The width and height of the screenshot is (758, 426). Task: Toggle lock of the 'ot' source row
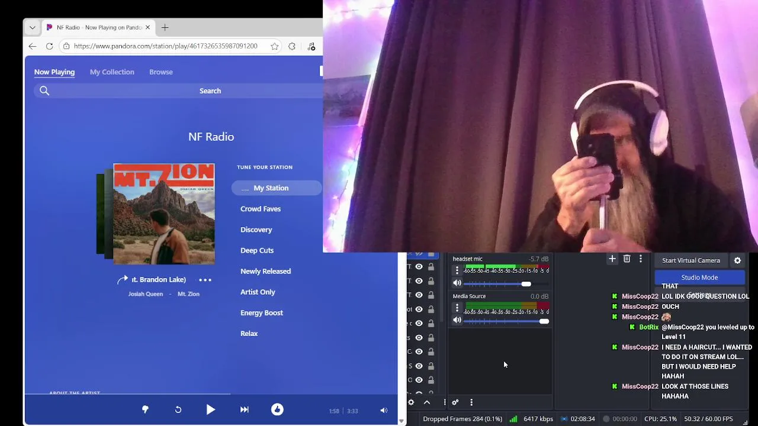[431, 309]
